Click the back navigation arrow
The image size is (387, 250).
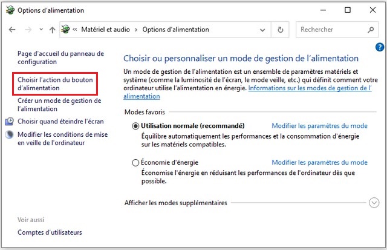[x=12, y=30]
